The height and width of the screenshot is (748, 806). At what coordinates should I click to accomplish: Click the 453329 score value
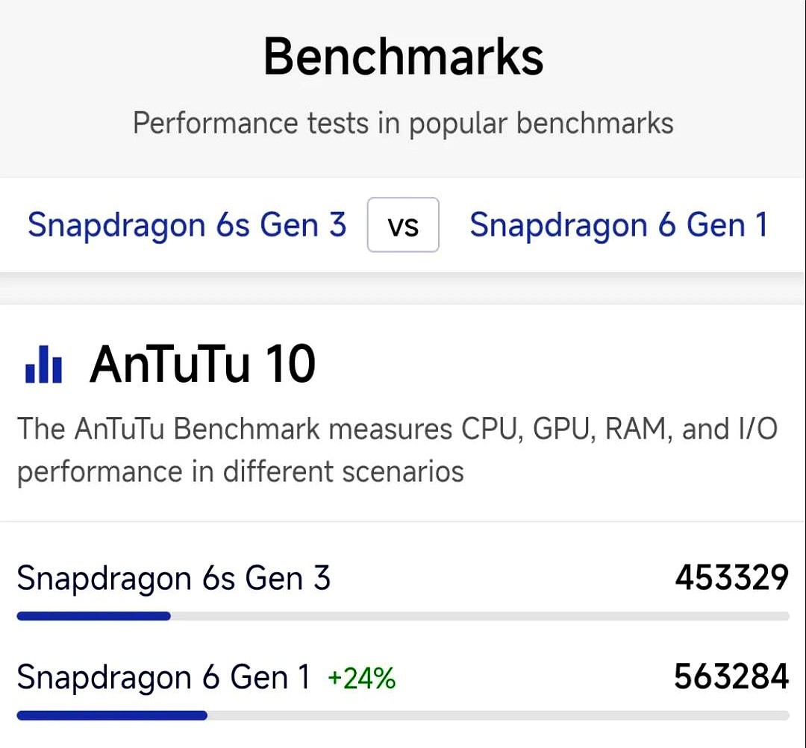coord(731,578)
